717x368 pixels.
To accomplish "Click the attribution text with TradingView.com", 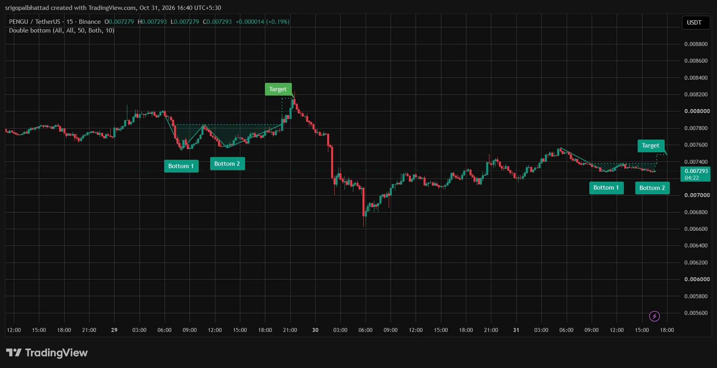I will [x=113, y=8].
